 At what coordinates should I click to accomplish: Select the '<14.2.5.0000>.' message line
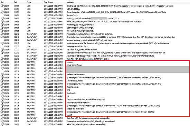pyautogui.click(x=73, y=9)
